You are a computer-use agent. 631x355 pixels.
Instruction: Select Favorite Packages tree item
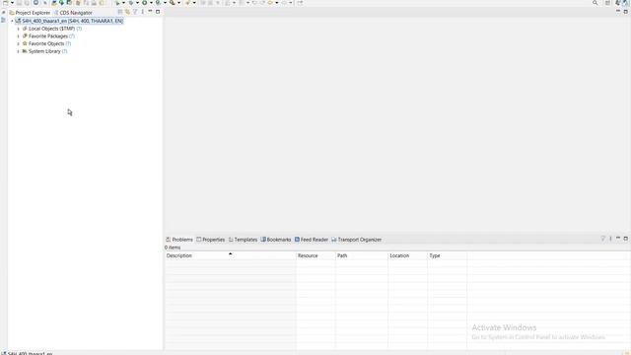(48, 36)
